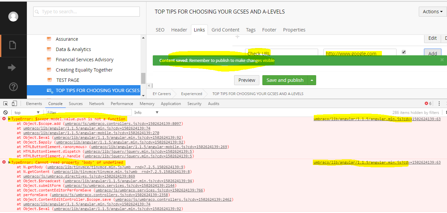The width and height of the screenshot is (447, 213).
Task: Activate DevTools inspect element picker
Action: point(6,104)
